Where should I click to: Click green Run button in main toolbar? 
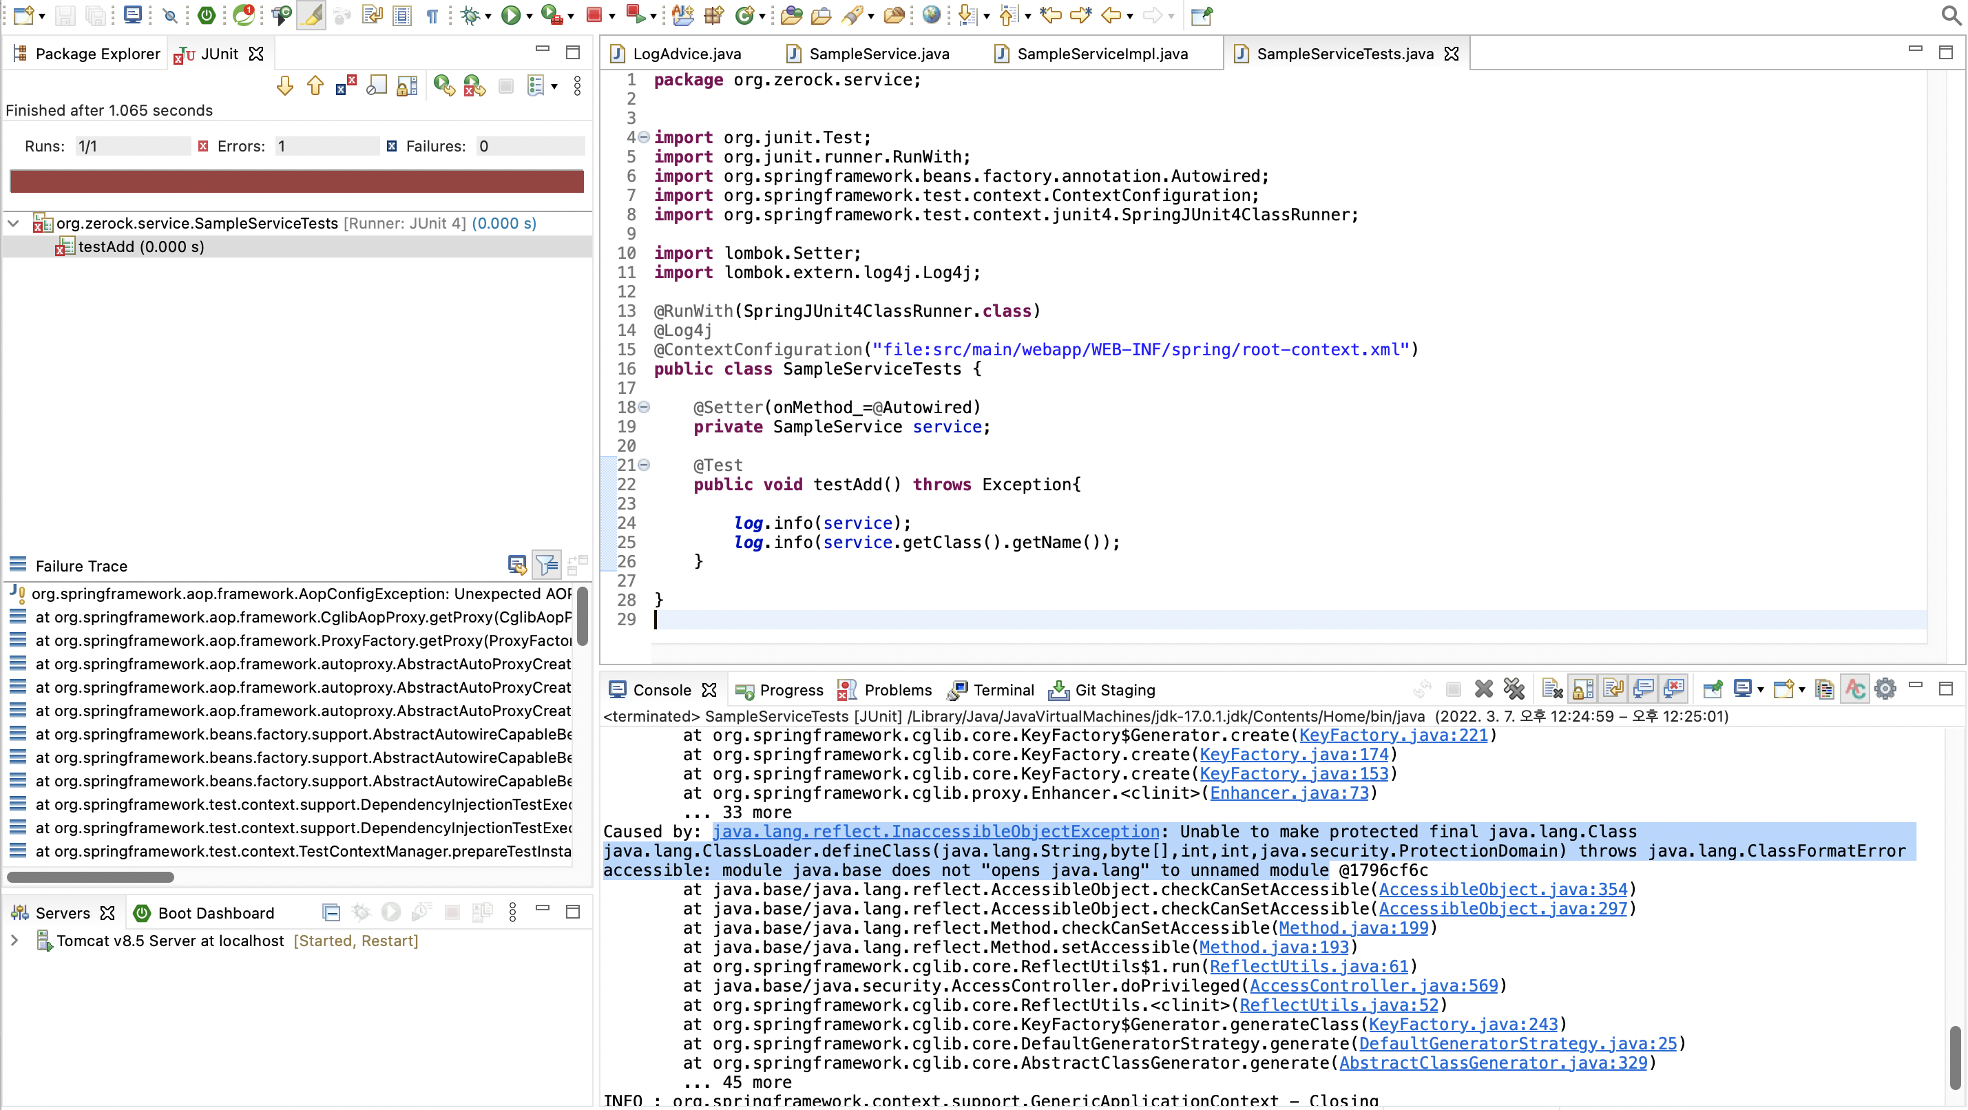510,14
